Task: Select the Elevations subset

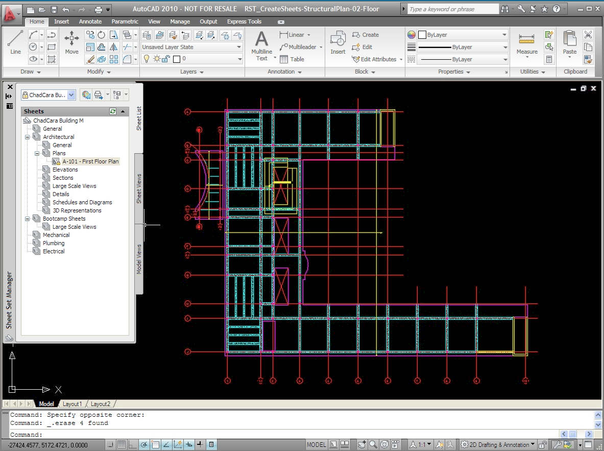Action: pos(65,170)
